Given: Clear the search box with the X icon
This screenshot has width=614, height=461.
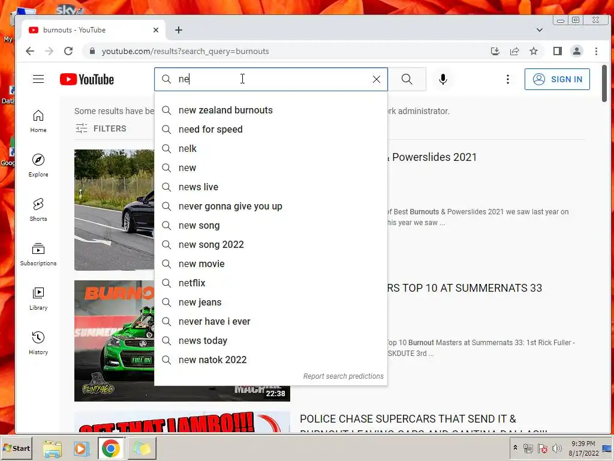Looking at the screenshot, I should click(x=377, y=79).
